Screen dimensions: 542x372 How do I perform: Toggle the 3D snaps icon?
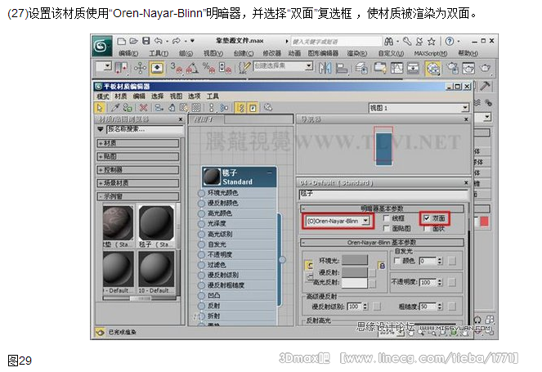click(x=177, y=68)
